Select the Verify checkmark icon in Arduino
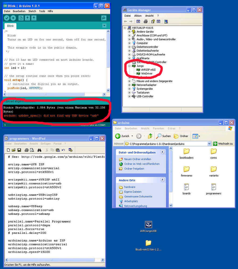 click(x=7, y=18)
